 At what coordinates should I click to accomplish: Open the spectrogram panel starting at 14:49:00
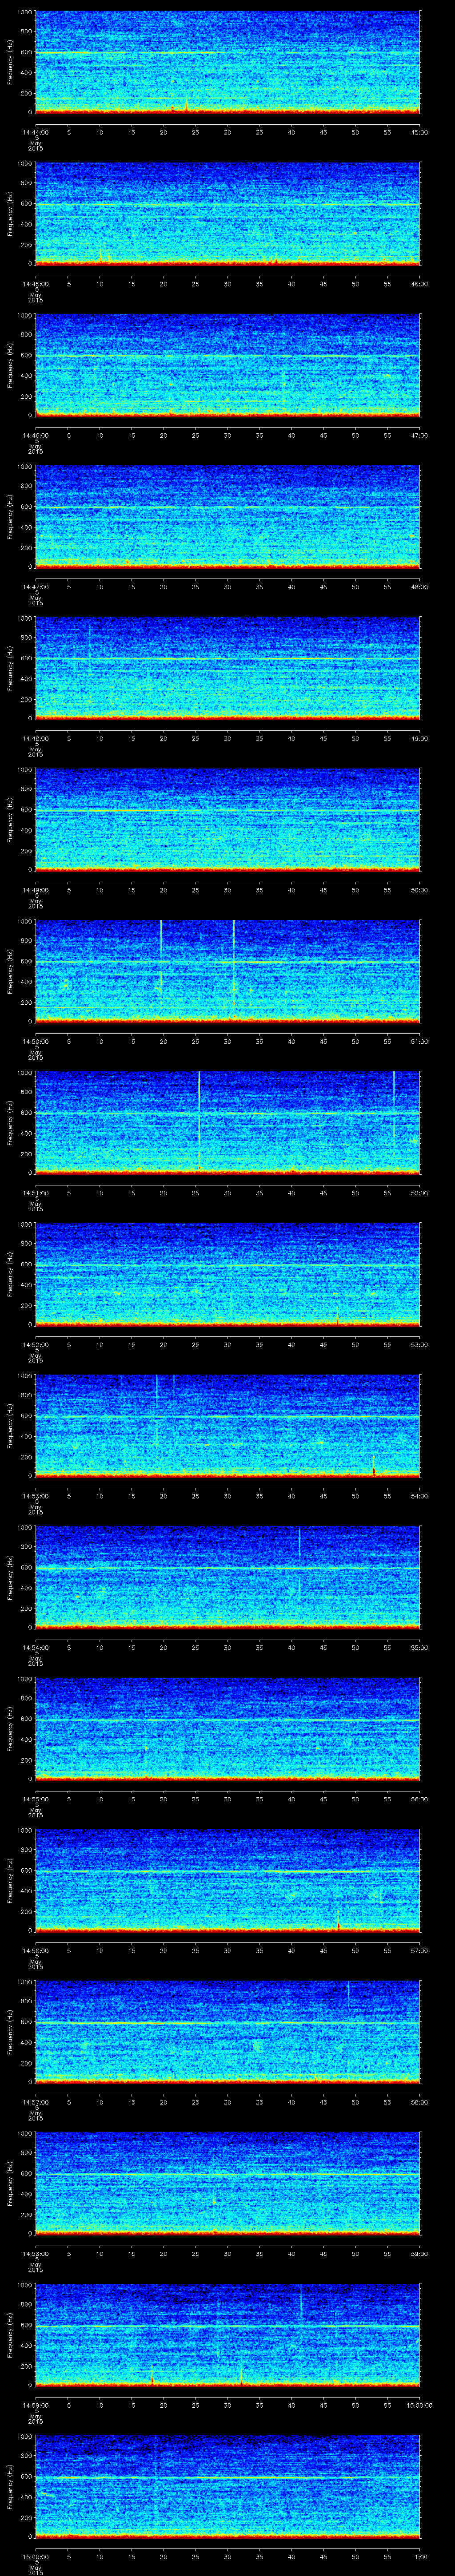click(x=227, y=820)
